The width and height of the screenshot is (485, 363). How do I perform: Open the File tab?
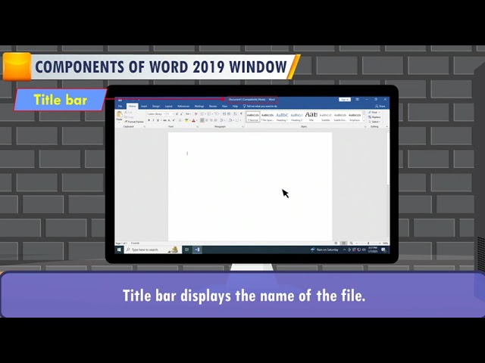click(x=120, y=106)
